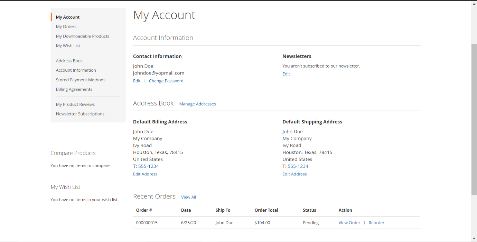
Task: View order 000000015 details
Action: [349, 223]
